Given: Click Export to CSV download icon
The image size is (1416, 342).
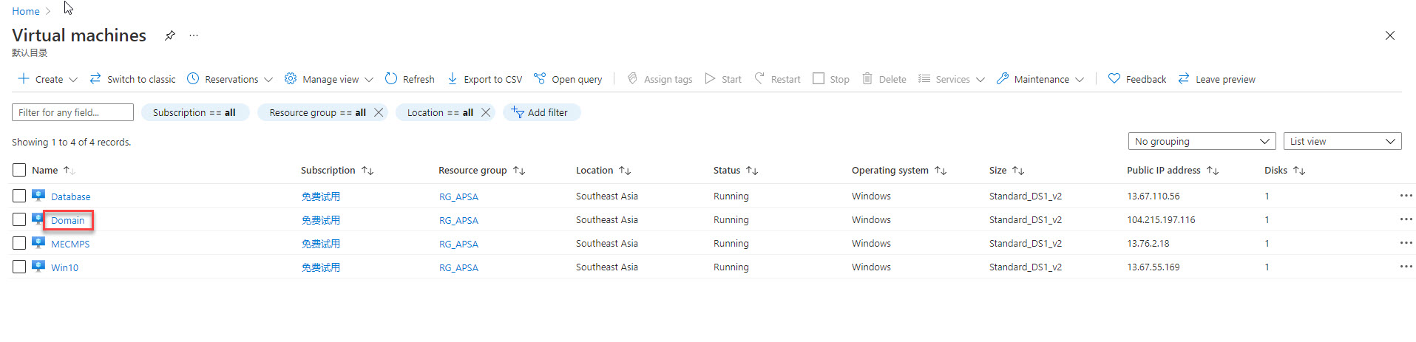Looking at the screenshot, I should point(453,79).
